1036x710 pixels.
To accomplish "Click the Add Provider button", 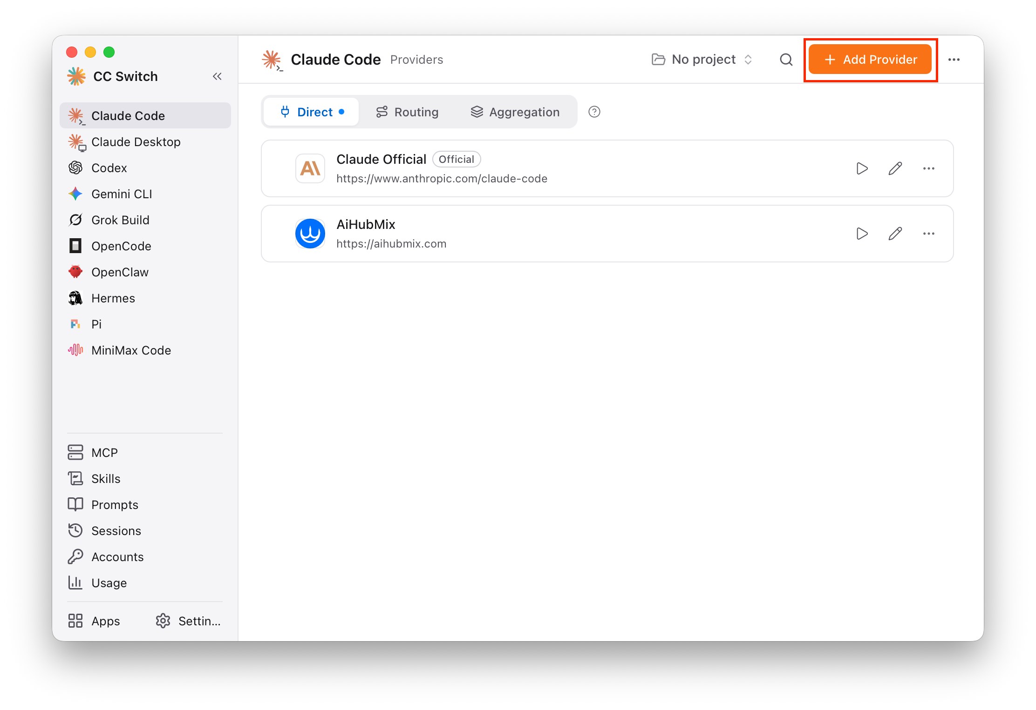I will pos(870,60).
